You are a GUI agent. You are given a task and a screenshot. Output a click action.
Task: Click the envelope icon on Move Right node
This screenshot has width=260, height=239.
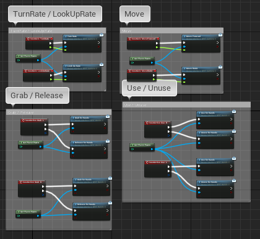[x=220, y=67]
